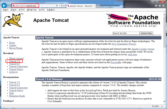This screenshot has width=167, height=109.
Task: Open the Home icon in browser toolbar
Action: (x=156, y=6)
